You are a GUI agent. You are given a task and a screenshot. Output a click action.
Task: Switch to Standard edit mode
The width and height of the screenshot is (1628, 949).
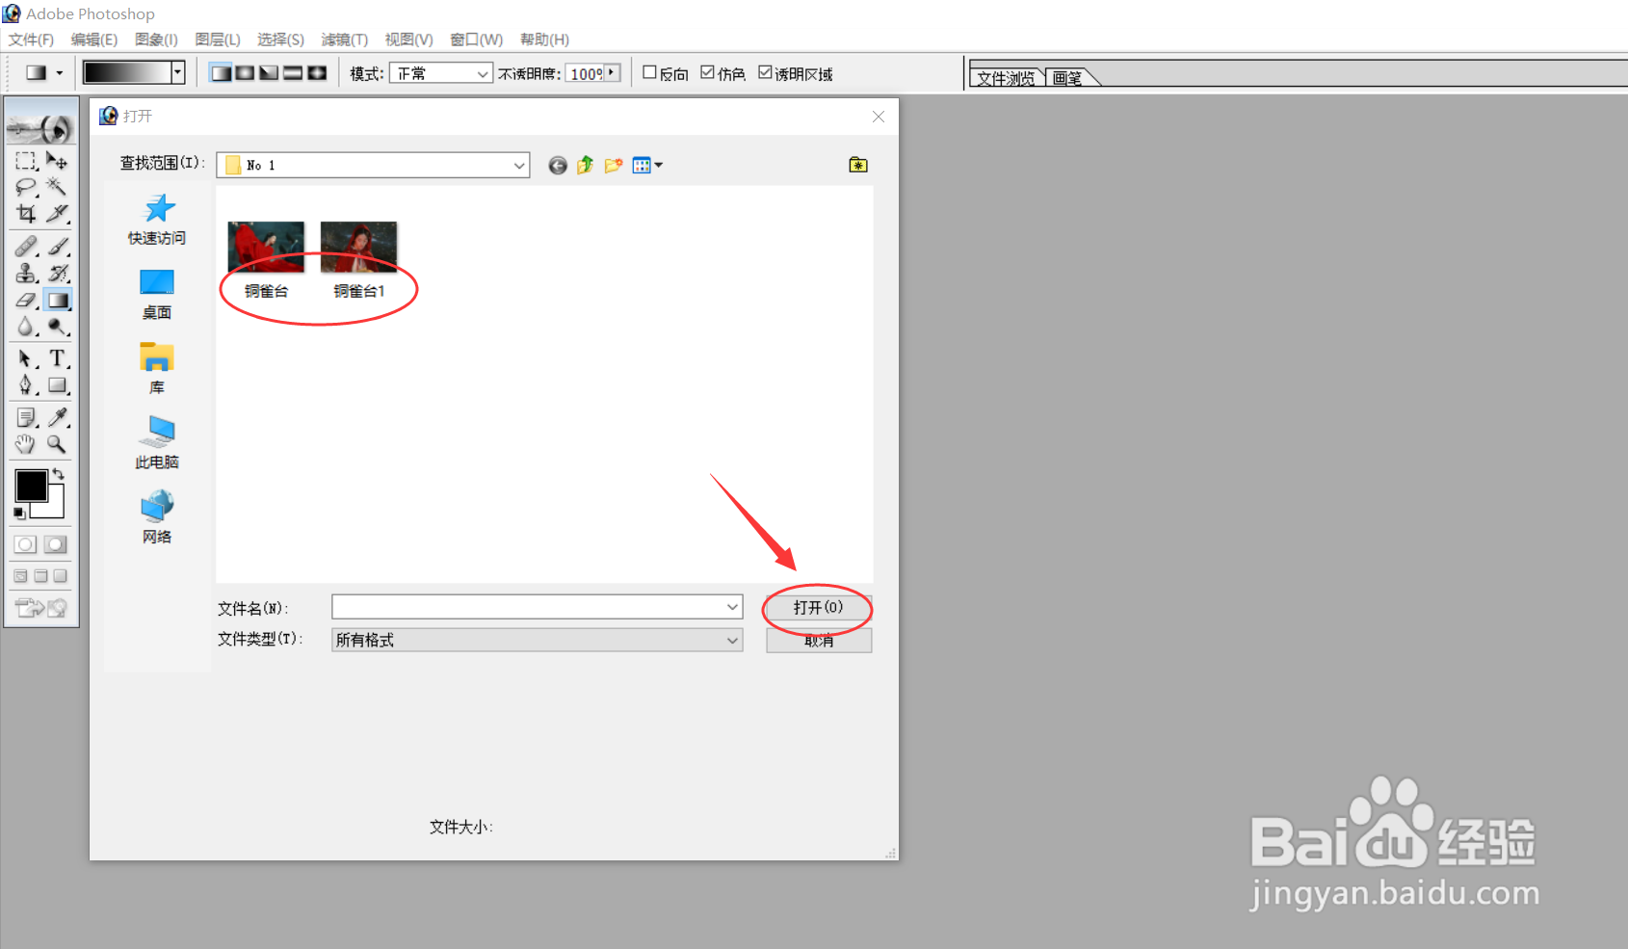(26, 544)
